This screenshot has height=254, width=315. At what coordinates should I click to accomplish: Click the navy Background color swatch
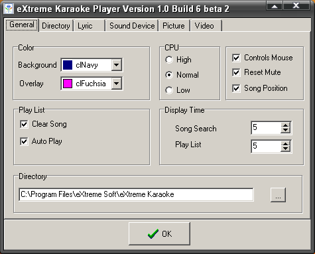coord(68,65)
